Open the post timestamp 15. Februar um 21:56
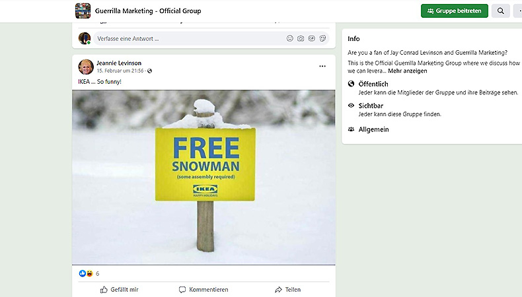The image size is (522, 297). 120,71
